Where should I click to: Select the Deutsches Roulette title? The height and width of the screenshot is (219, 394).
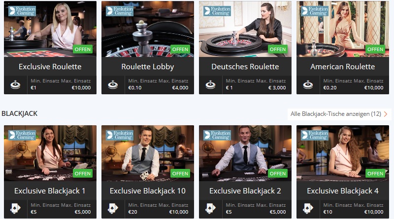click(245, 67)
